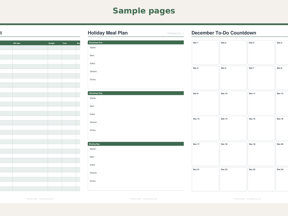
Task: Select the "Dec 9" day label
Action: coord(196,93)
